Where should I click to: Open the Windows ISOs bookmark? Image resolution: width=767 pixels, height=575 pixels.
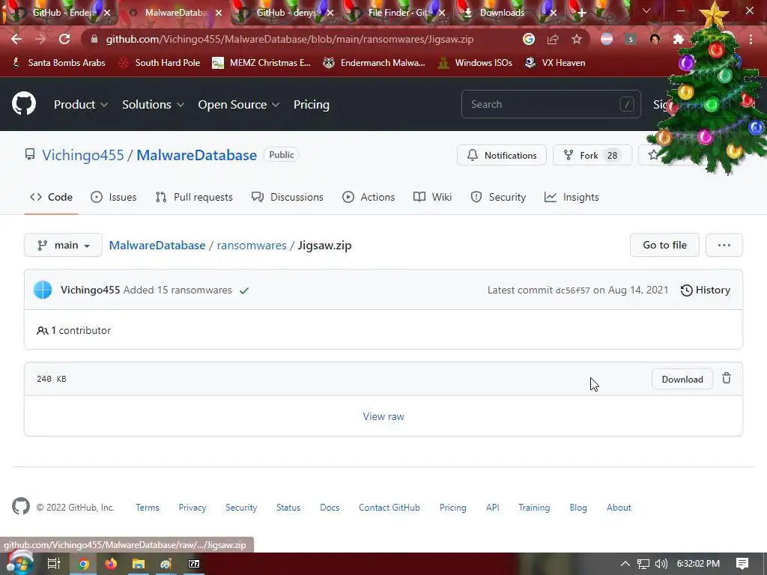click(x=474, y=63)
